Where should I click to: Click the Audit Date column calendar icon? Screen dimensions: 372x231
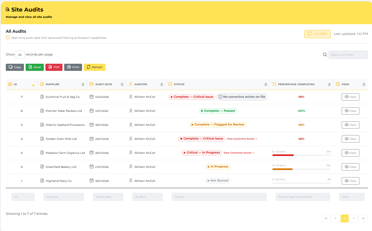pyautogui.click(x=91, y=84)
